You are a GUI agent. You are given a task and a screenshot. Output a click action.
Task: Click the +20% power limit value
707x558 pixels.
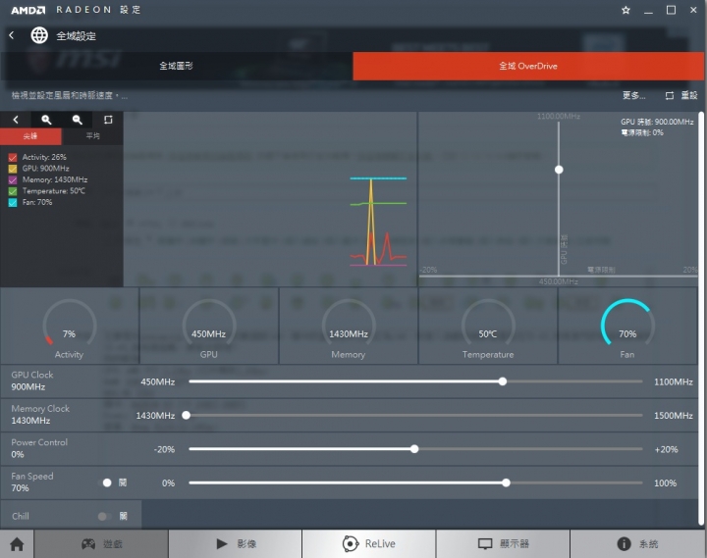coord(666,449)
